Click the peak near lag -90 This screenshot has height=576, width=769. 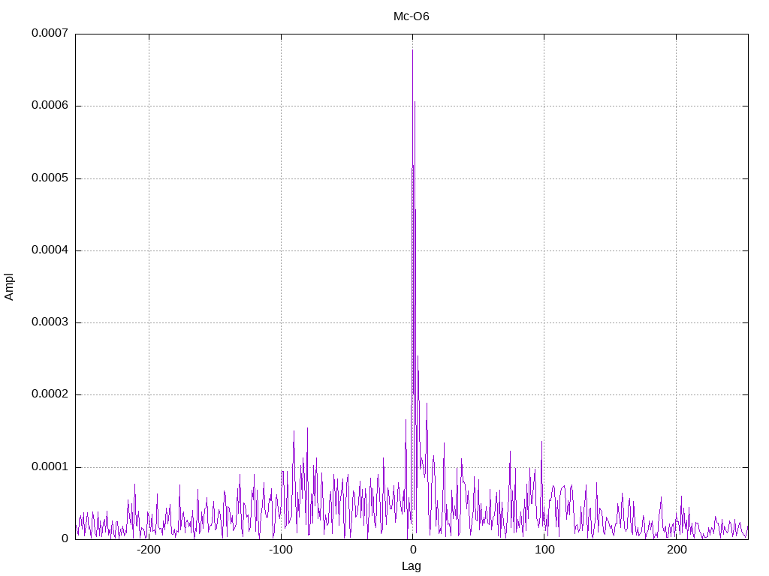(294, 431)
